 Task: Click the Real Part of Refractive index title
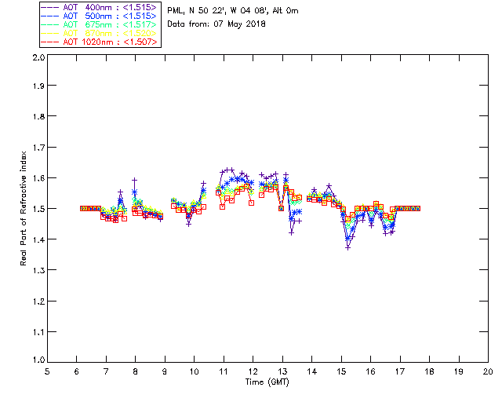(24, 208)
